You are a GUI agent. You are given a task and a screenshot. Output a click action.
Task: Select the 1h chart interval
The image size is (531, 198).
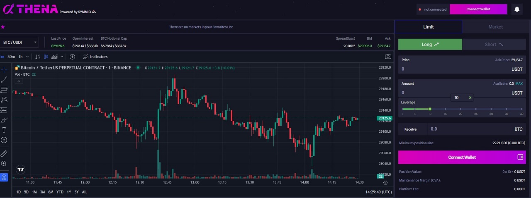(x=20, y=57)
